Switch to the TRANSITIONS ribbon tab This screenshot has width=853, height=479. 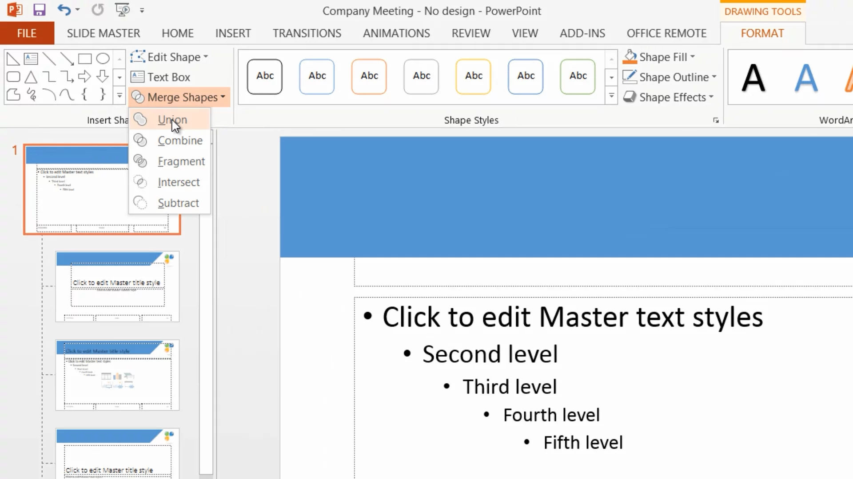tap(307, 33)
